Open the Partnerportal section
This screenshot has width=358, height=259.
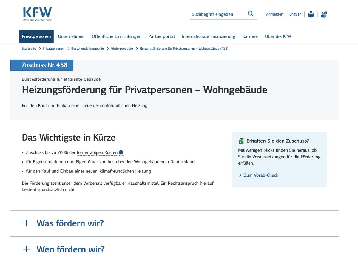tap(161, 36)
